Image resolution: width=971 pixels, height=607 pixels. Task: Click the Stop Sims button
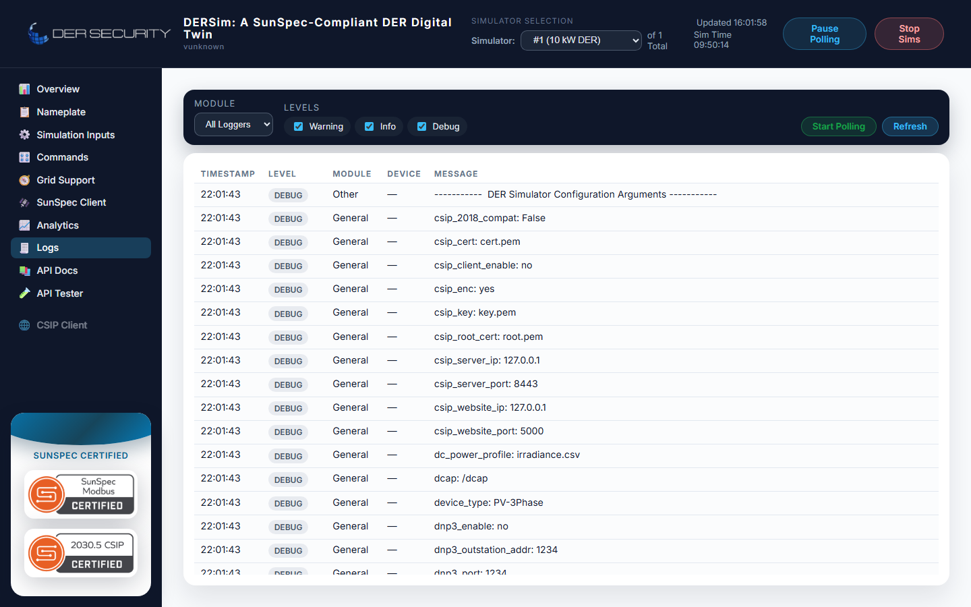tap(909, 34)
